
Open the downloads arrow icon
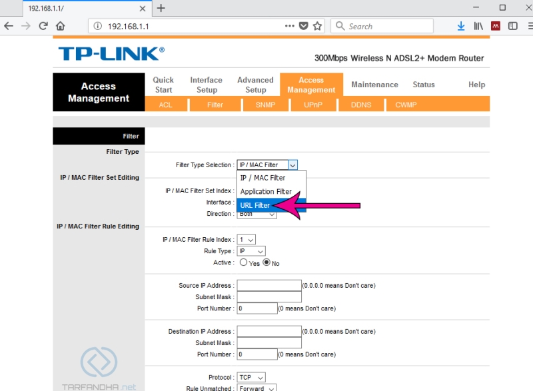(x=461, y=26)
